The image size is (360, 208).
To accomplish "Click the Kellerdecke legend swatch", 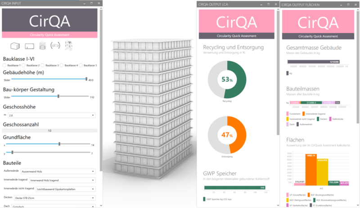I will click(330, 119).
